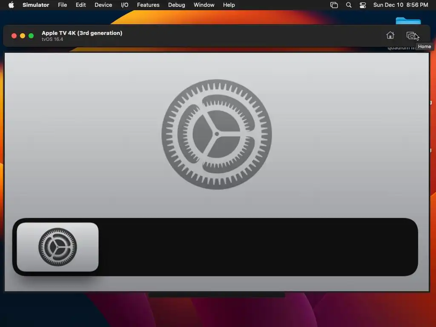Open the I/O menu
436x327 pixels.
coord(125,5)
